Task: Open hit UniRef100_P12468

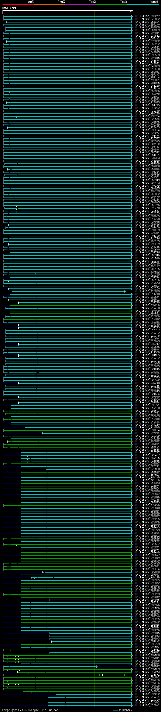Action: tap(147, 69)
